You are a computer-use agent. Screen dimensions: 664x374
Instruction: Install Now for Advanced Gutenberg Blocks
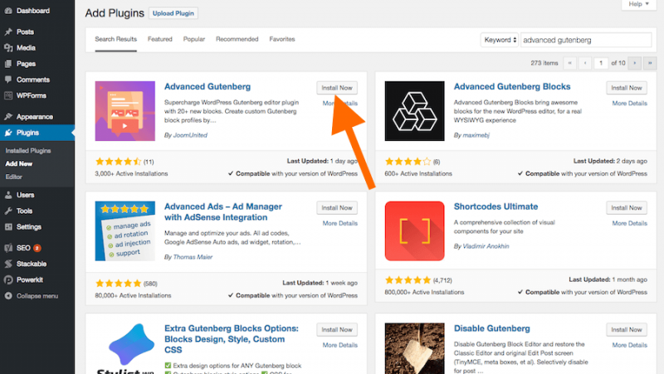pyautogui.click(x=627, y=88)
